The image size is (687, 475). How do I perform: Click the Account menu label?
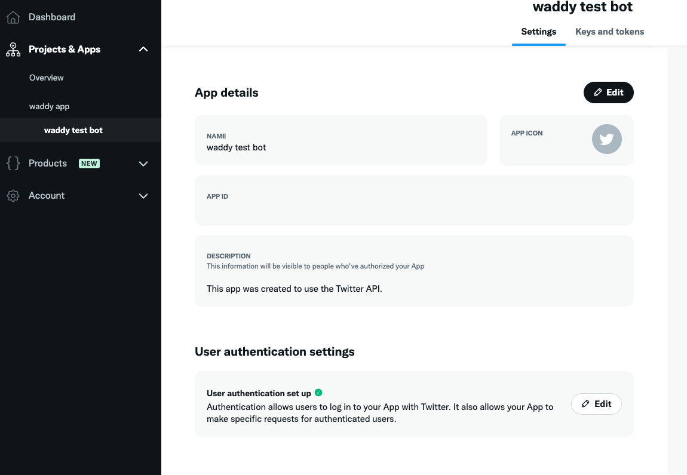click(47, 196)
